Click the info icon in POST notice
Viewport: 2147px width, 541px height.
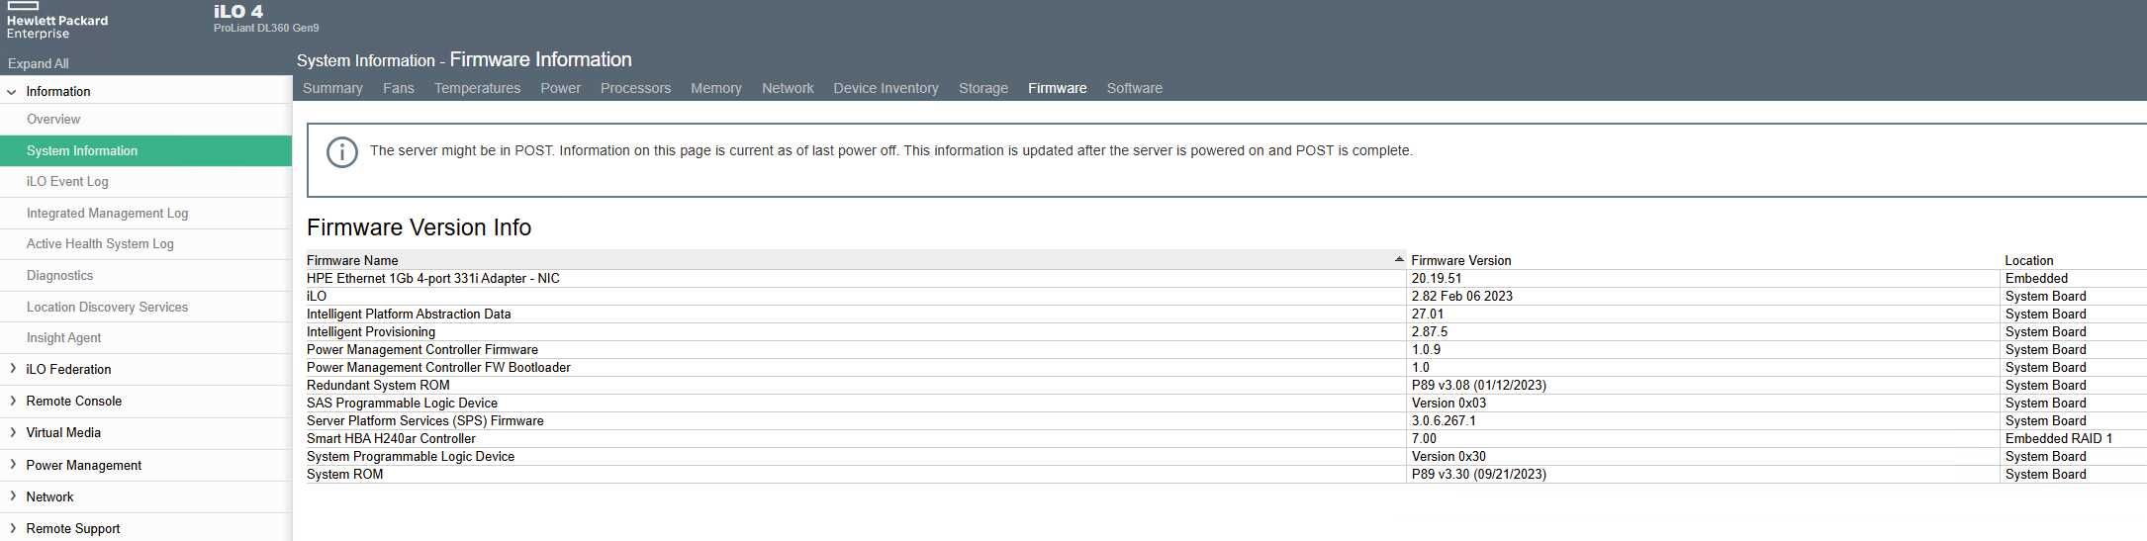pyautogui.click(x=342, y=152)
